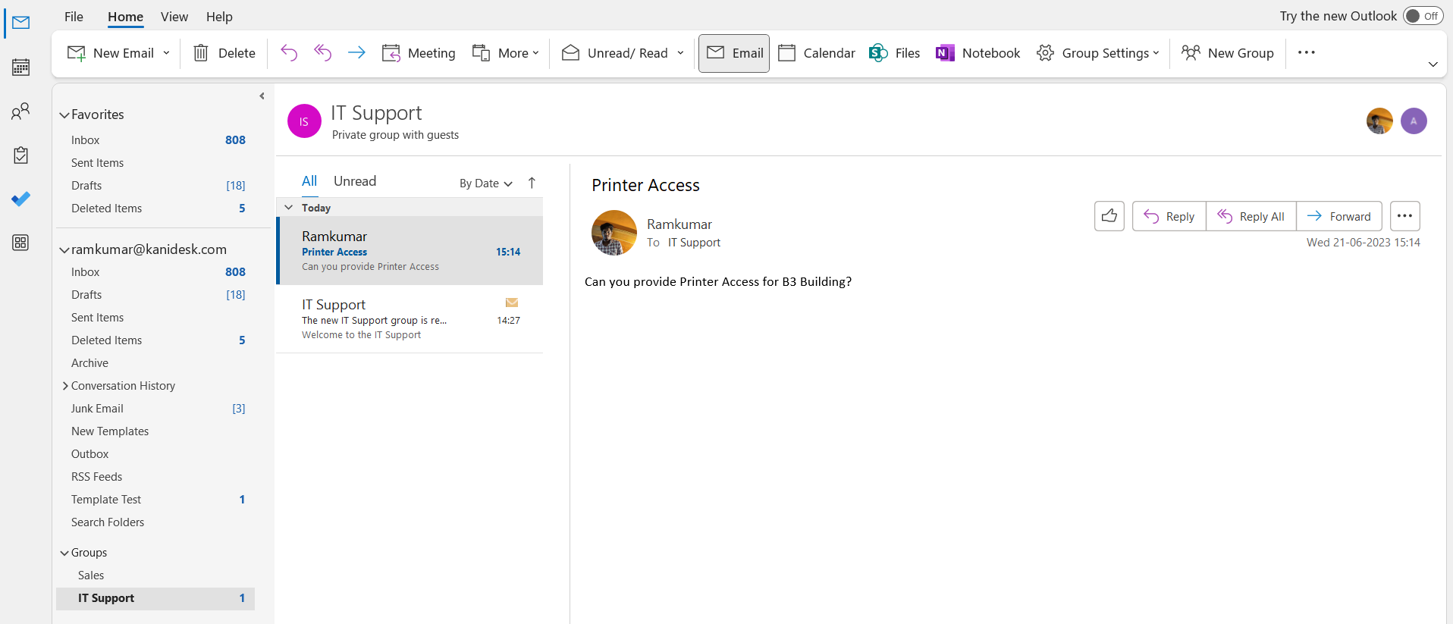This screenshot has height=624, width=1453.
Task: Filter to Unread messages tab
Action: pos(355,181)
